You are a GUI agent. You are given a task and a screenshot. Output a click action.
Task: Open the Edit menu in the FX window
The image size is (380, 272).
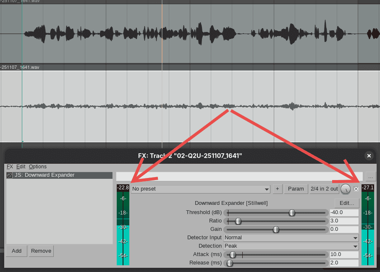[21, 167]
